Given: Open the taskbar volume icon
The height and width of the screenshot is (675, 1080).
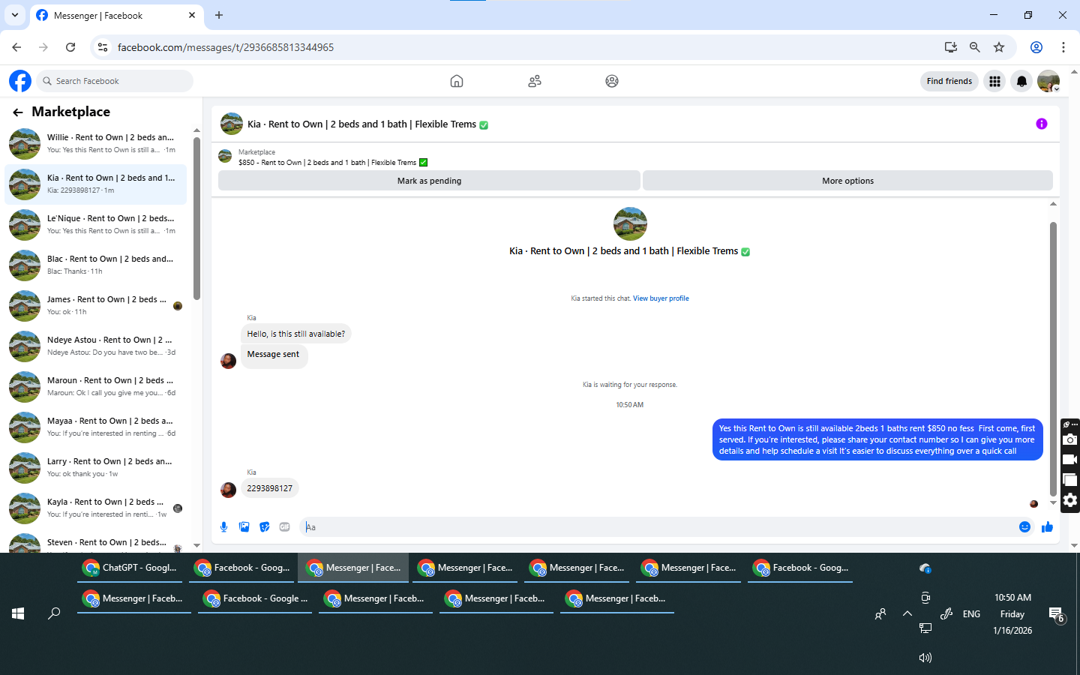Looking at the screenshot, I should click(925, 658).
